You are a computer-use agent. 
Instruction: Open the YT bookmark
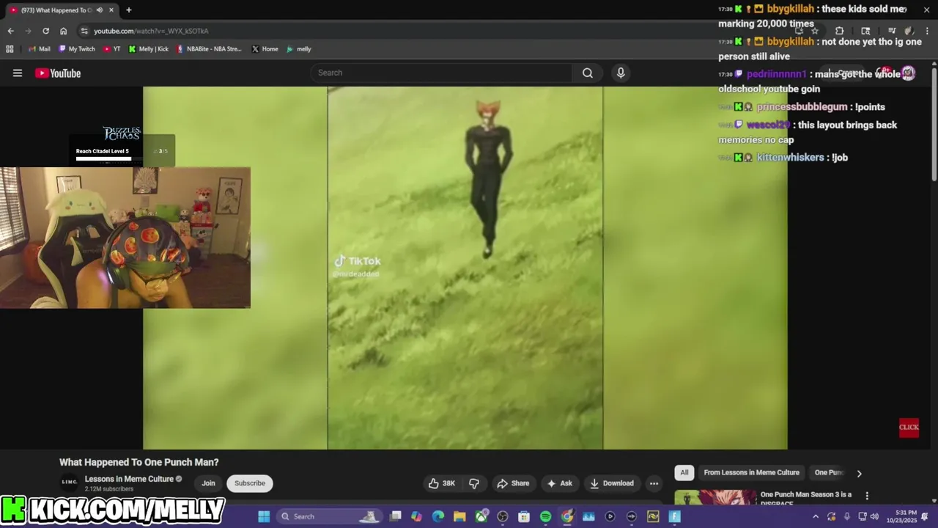(112, 49)
